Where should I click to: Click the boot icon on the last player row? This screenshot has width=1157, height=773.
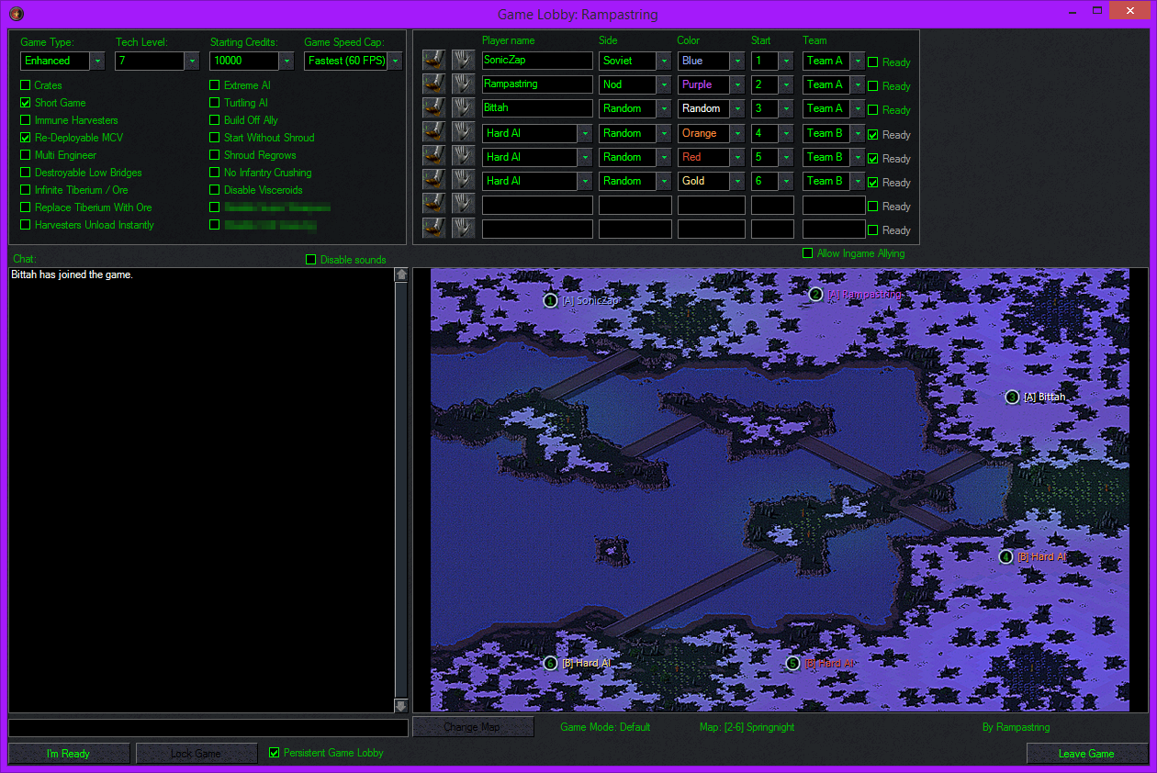(433, 229)
